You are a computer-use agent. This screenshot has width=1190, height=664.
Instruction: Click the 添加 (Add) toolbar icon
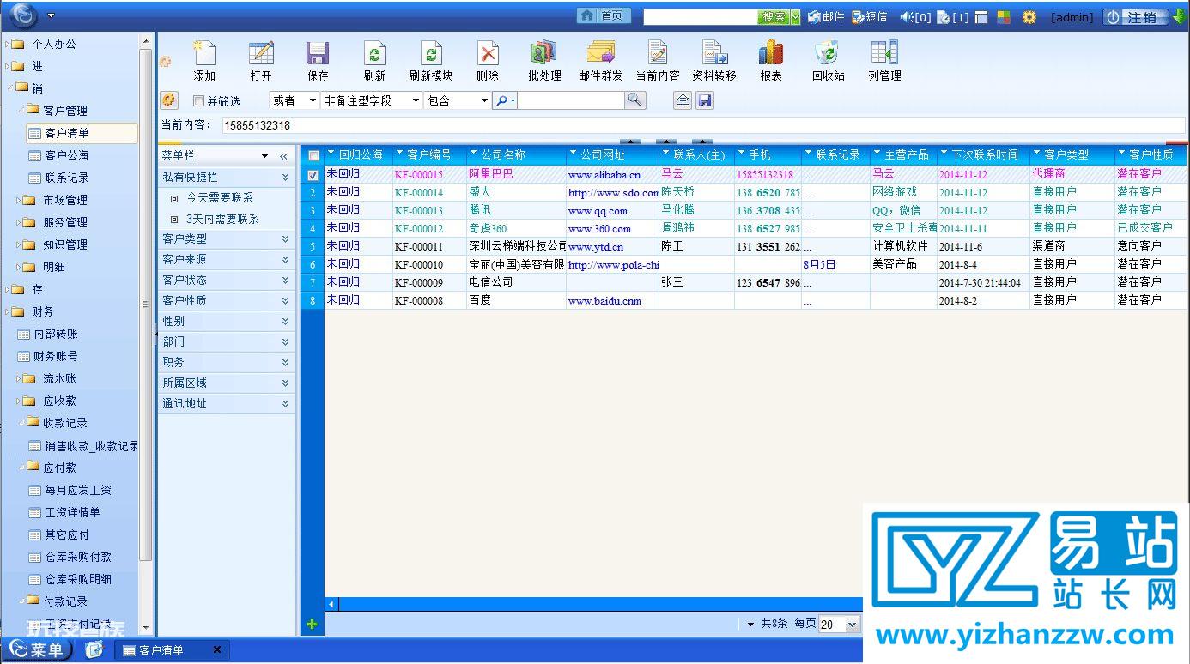tap(204, 54)
